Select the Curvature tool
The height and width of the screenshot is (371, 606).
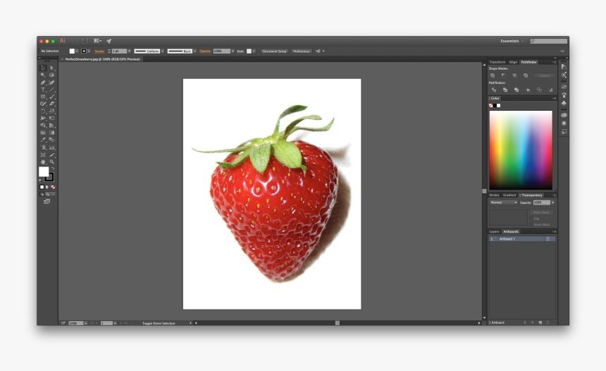click(51, 83)
